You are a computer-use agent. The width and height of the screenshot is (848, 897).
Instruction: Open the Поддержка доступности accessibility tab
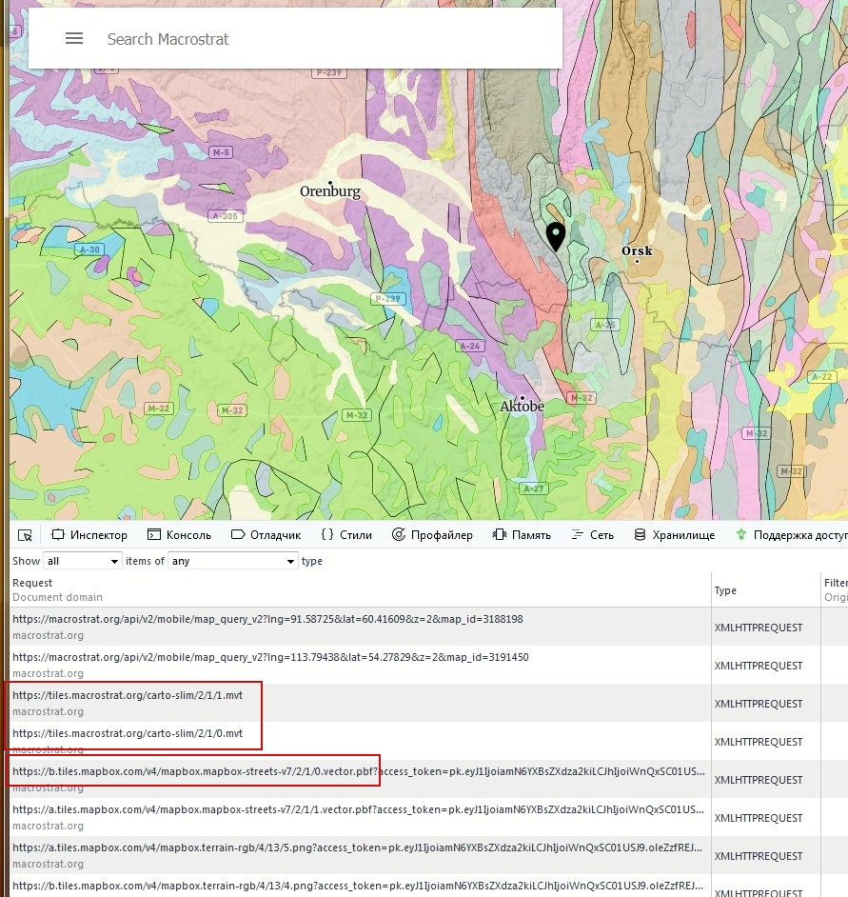coord(790,535)
